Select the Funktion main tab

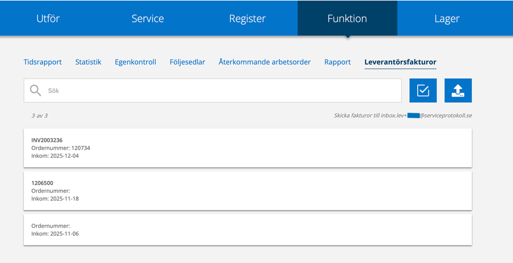(x=347, y=19)
